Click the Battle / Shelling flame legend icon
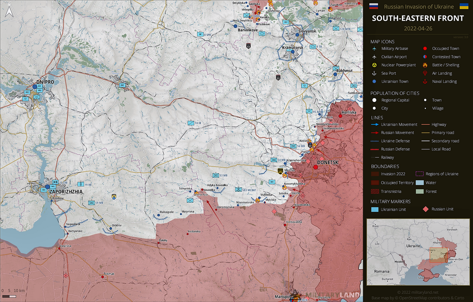The height and width of the screenshot is (302, 473). pos(425,65)
